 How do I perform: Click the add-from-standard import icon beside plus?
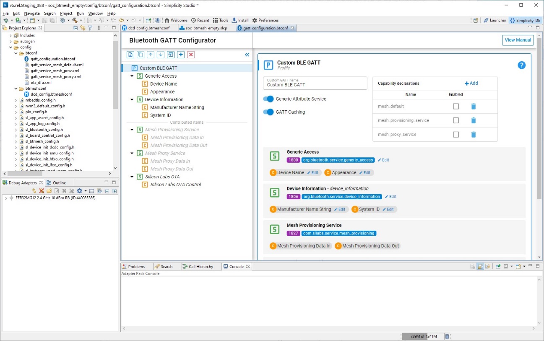[x=171, y=55]
